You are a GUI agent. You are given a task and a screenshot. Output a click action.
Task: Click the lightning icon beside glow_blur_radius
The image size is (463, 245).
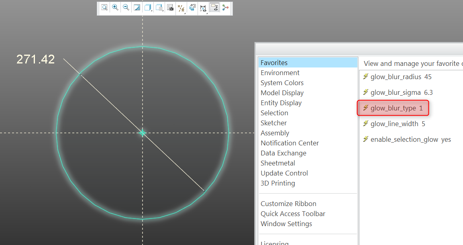click(x=366, y=76)
